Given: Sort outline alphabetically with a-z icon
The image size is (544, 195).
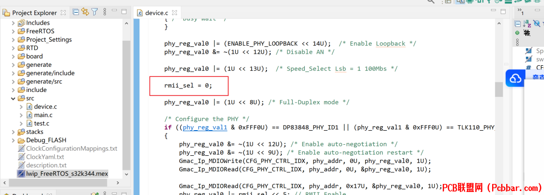Looking at the screenshot, I should 527,24.
